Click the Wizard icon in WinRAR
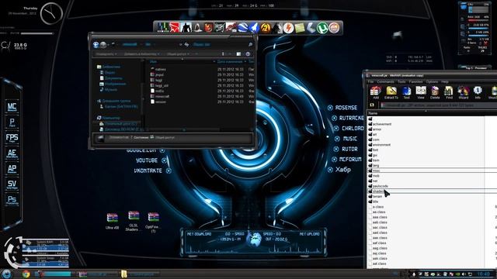 pyautogui.click(x=463, y=92)
